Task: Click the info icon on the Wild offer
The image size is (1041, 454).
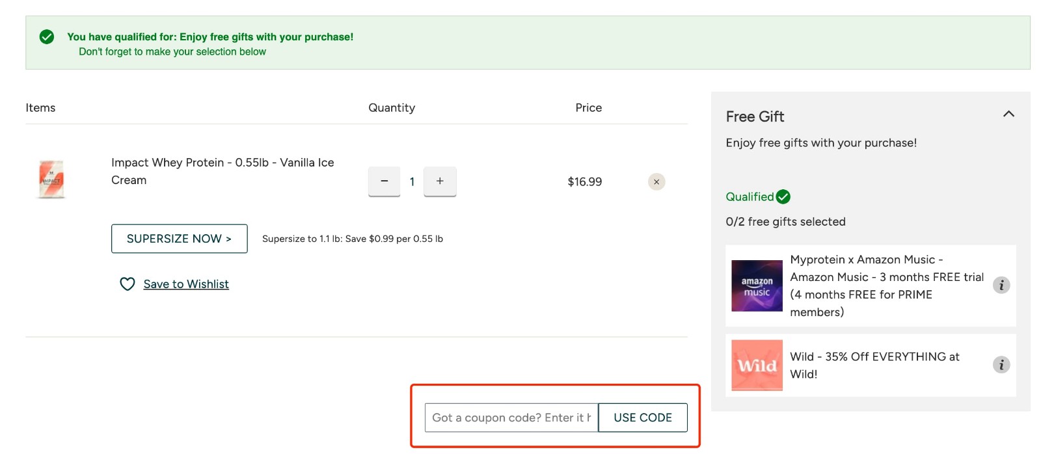Action: [x=1002, y=365]
